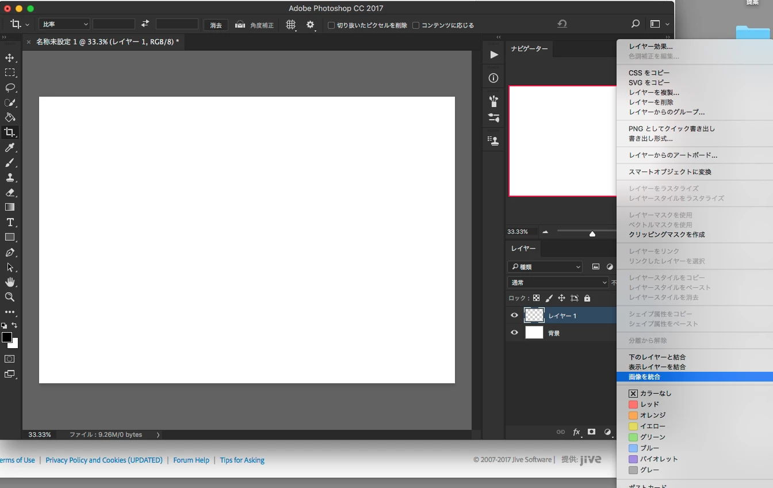The height and width of the screenshot is (488, 773).
Task: Click the 消去 clear button
Action: pyautogui.click(x=216, y=25)
